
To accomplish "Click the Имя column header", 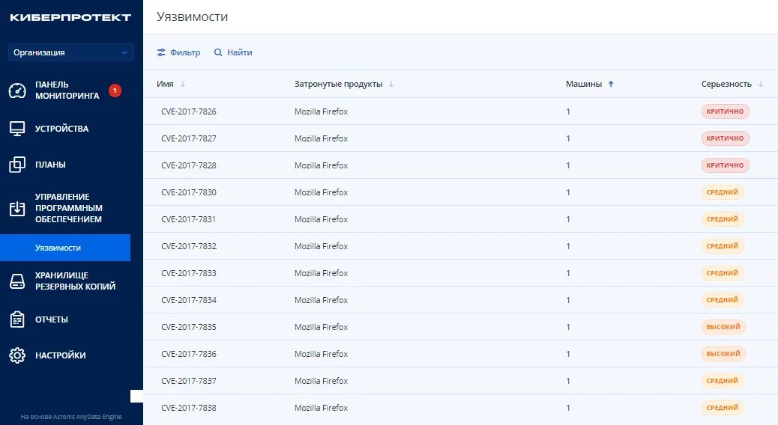I will [165, 85].
